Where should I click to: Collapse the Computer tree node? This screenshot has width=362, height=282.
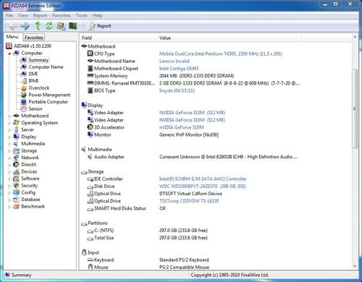tap(9, 54)
